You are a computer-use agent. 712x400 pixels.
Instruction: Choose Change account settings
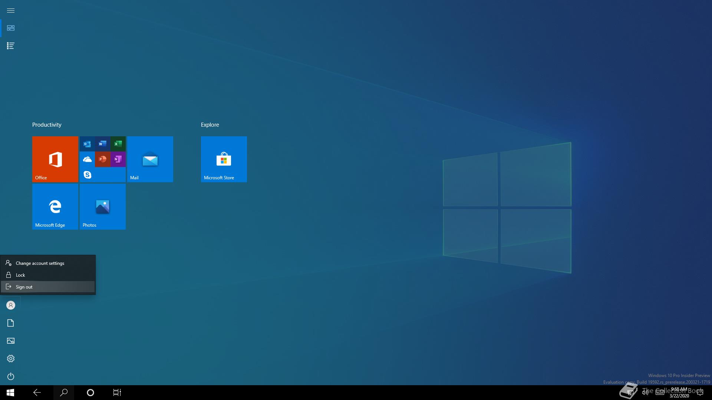[48, 263]
